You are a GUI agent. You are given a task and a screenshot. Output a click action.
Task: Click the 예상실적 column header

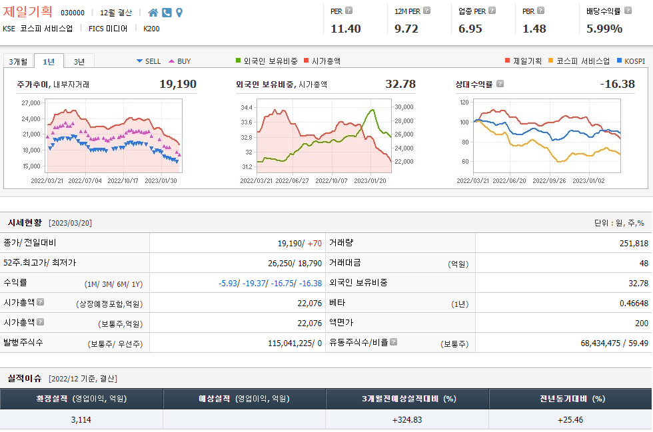[x=244, y=399]
